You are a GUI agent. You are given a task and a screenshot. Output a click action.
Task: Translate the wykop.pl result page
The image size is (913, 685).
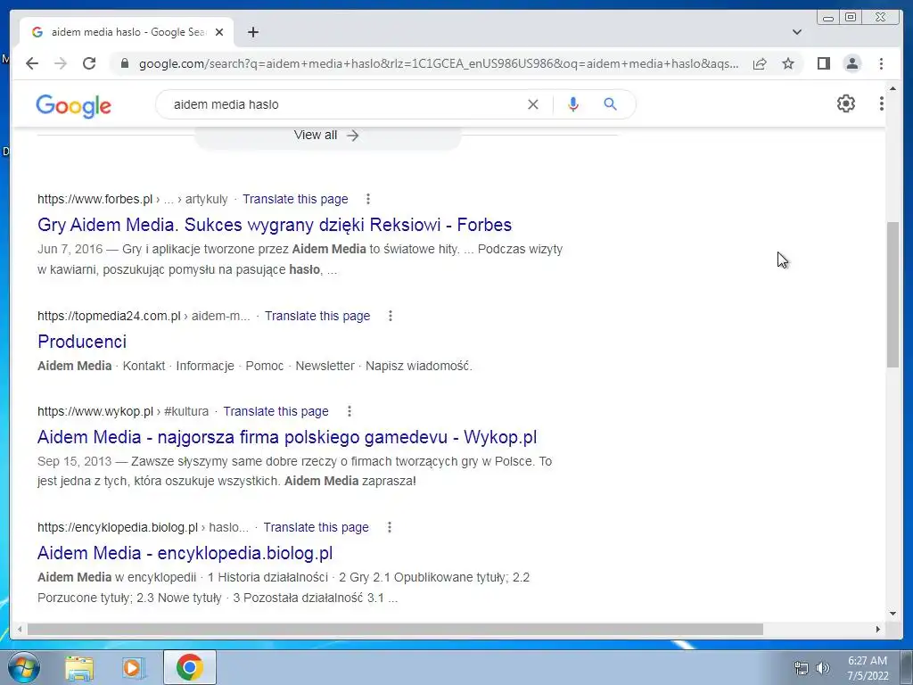tap(276, 411)
